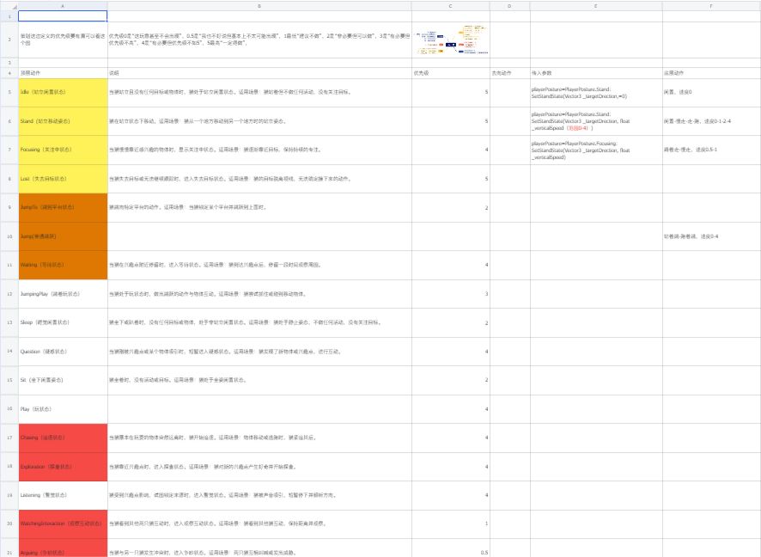Click the '说明' header cell in column B
This screenshot has width=761, height=557.
point(259,73)
